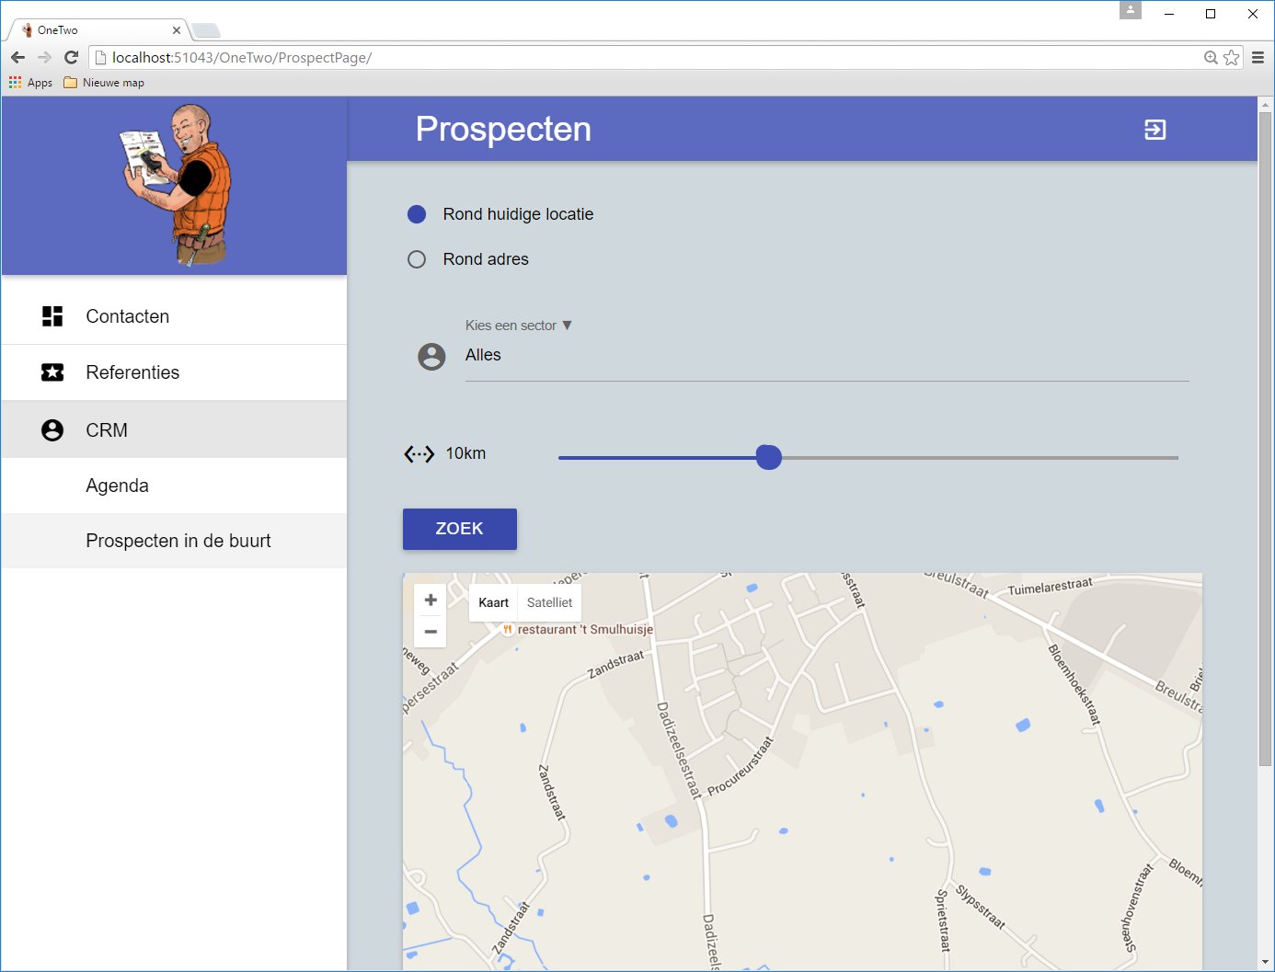Click the CRM account circle icon
The image size is (1275, 972).
pos(52,430)
